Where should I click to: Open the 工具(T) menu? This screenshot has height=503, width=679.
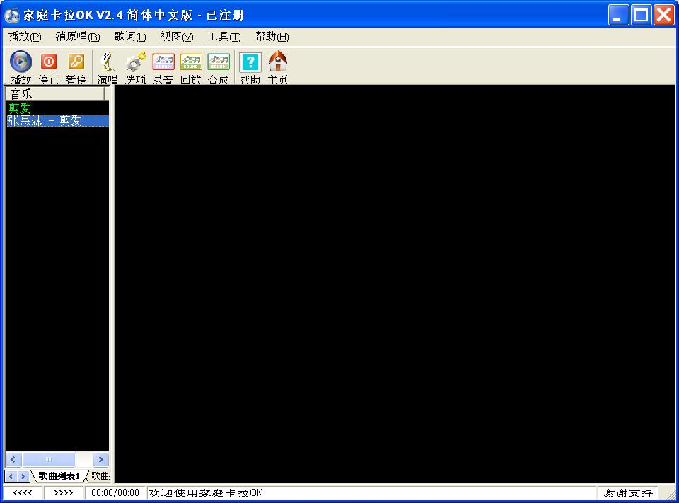coord(224,37)
